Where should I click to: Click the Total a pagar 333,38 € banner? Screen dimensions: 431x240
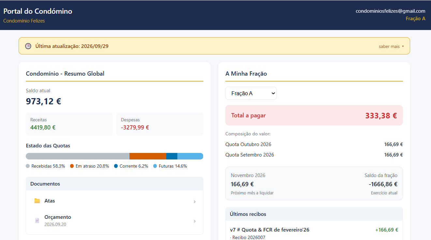coord(314,115)
